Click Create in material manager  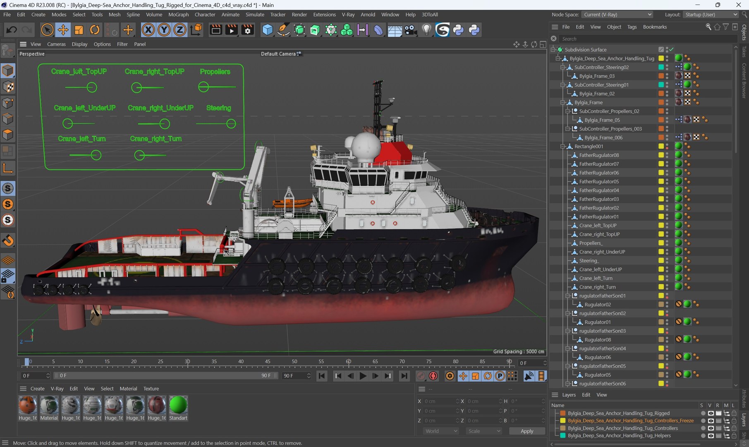(37, 389)
